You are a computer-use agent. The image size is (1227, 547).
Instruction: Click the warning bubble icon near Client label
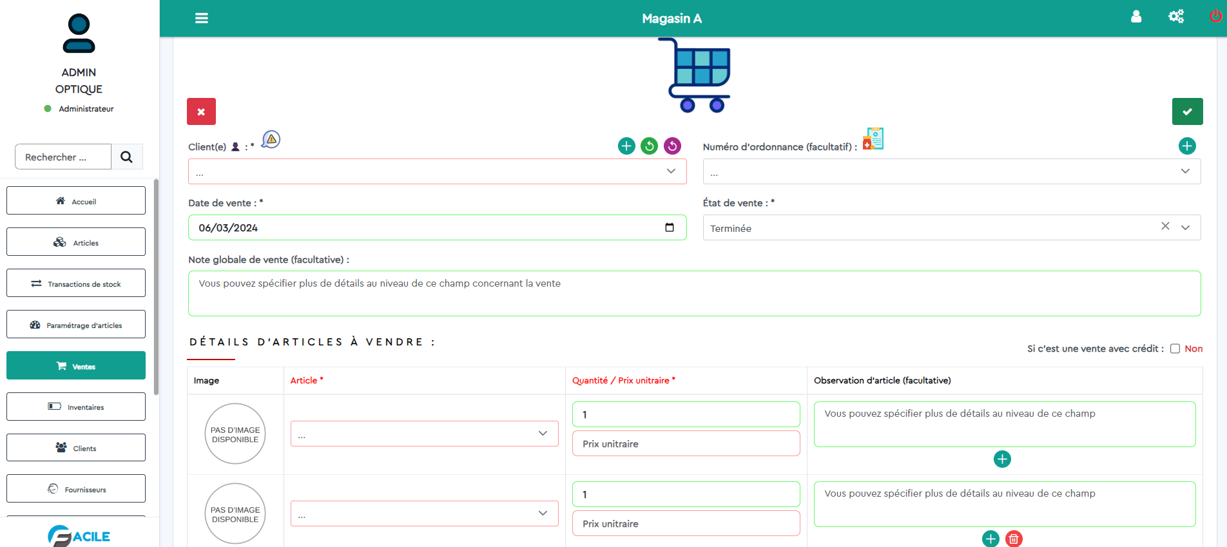point(271,139)
